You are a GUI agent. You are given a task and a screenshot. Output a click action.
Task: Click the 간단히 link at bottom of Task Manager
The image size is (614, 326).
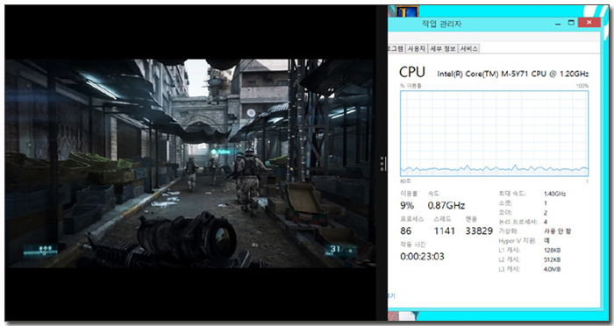[391, 296]
